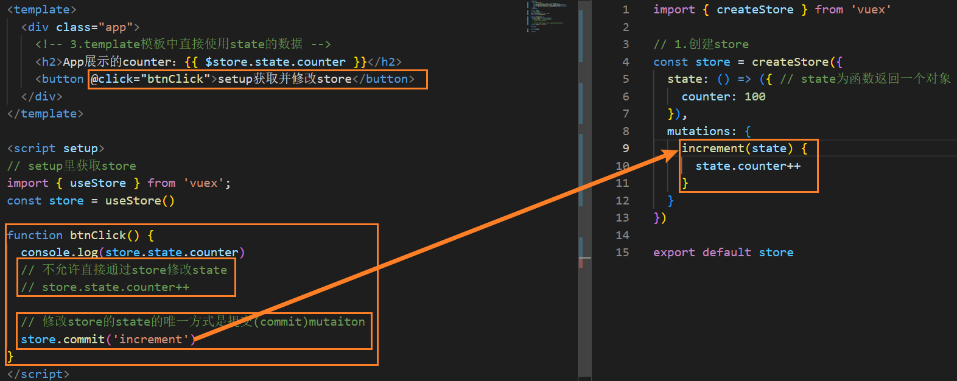The height and width of the screenshot is (381, 957).
Task: Click the commented-out store.state.counter++ line
Action: 105,287
